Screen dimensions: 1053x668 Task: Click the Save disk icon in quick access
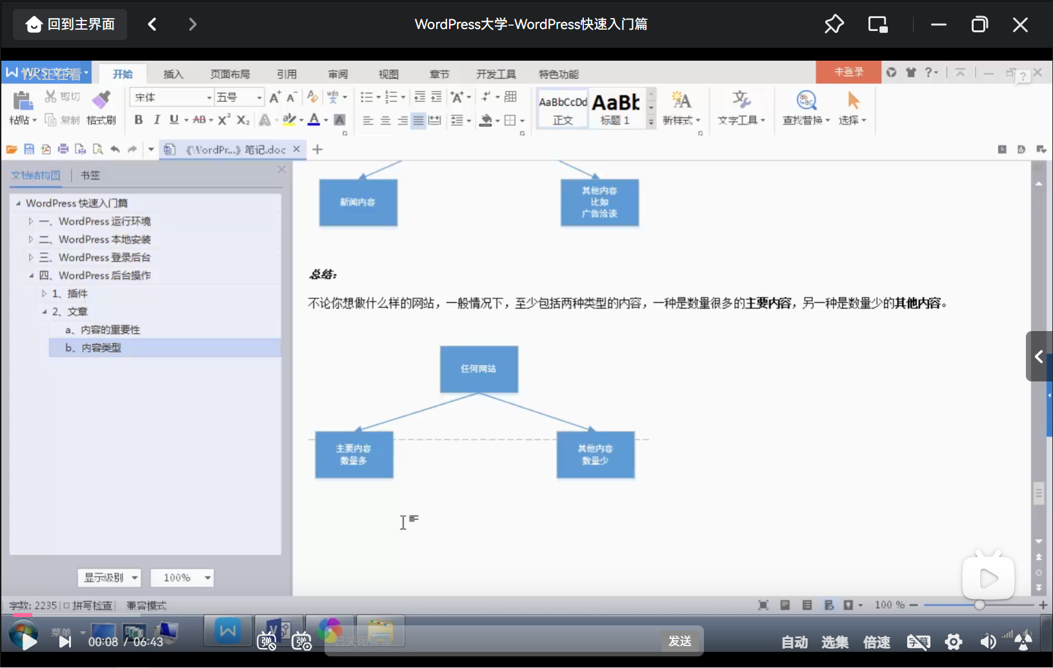(x=29, y=150)
